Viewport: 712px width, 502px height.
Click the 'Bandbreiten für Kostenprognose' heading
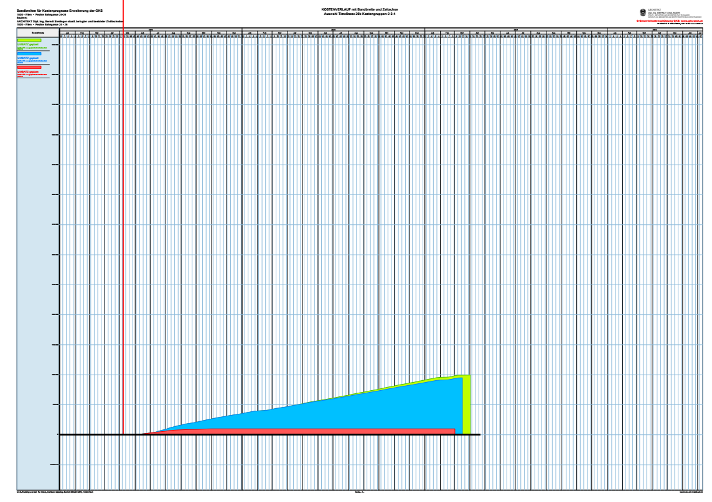coord(60,11)
